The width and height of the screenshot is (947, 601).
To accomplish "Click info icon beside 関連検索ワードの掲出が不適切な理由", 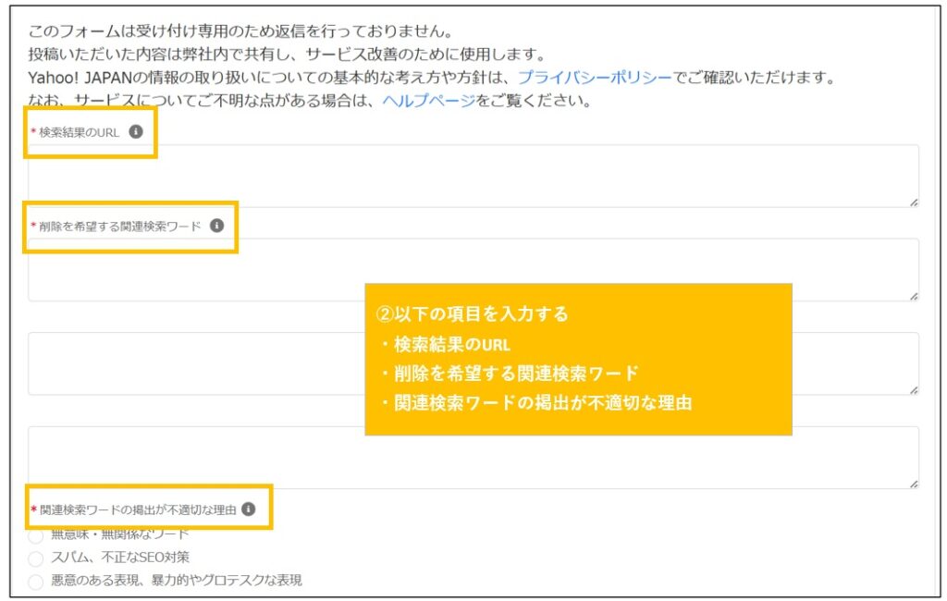I will pyautogui.click(x=248, y=509).
